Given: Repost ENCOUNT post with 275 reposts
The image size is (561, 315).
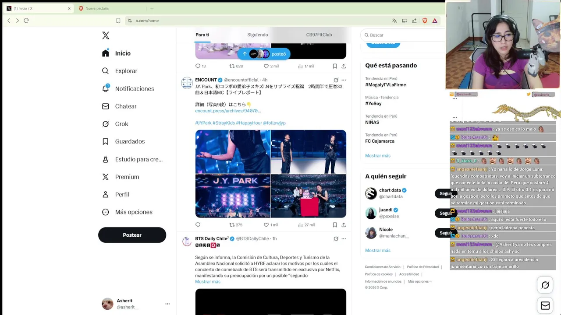Looking at the screenshot, I should point(236,225).
